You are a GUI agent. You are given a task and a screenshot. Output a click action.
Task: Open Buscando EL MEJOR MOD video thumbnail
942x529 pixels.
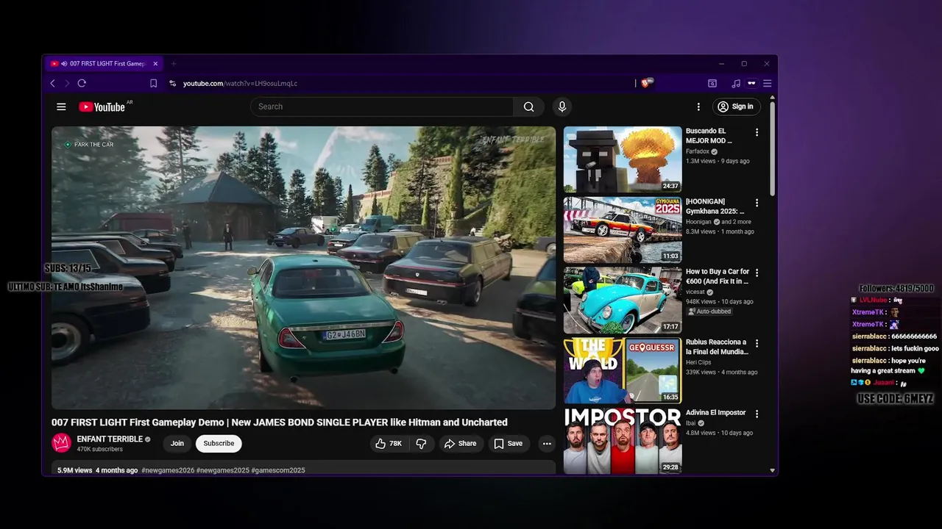pos(623,159)
